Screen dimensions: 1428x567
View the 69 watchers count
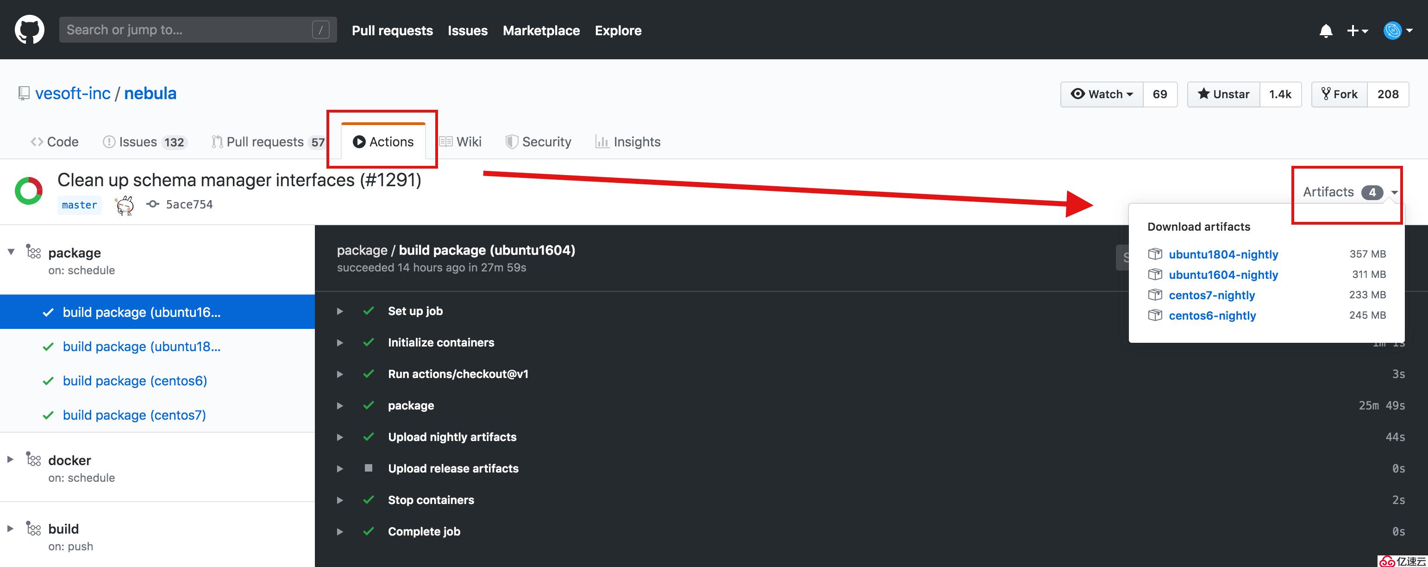(1160, 94)
